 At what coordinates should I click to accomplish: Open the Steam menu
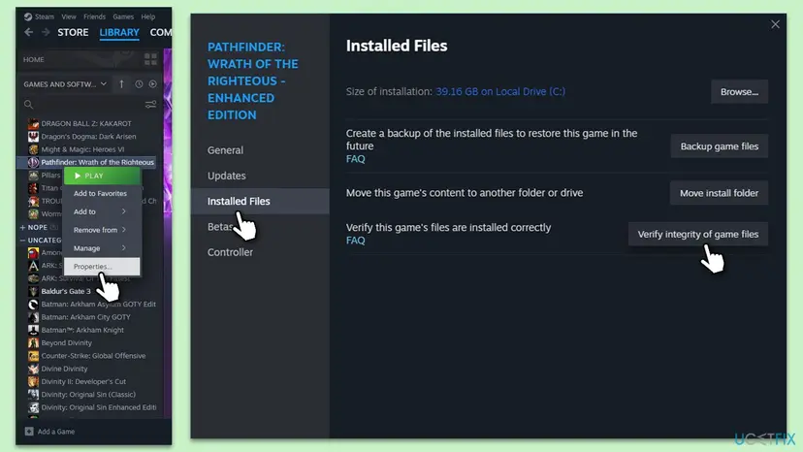44,16
